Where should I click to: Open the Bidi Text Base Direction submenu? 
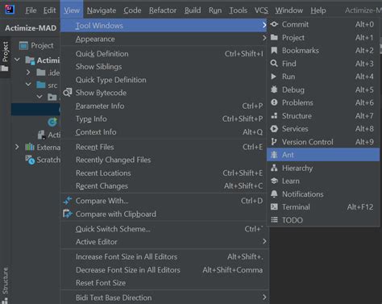click(x=164, y=298)
